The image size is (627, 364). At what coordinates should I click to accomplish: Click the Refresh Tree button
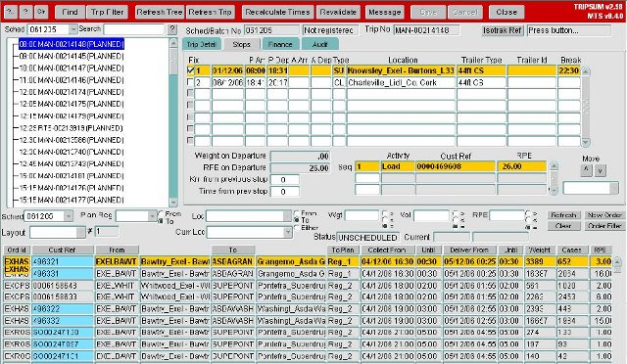click(160, 12)
